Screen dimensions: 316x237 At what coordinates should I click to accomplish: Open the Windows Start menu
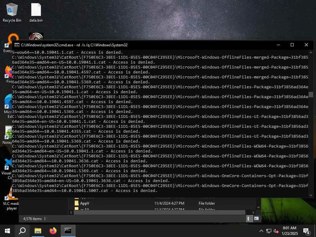click(7, 231)
